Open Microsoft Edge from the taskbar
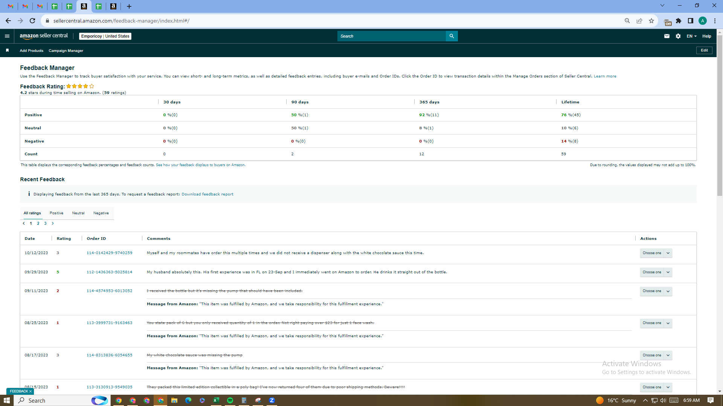This screenshot has height=406, width=723. click(x=188, y=400)
